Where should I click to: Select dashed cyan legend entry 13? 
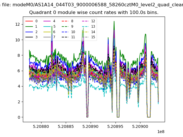point(89,27)
